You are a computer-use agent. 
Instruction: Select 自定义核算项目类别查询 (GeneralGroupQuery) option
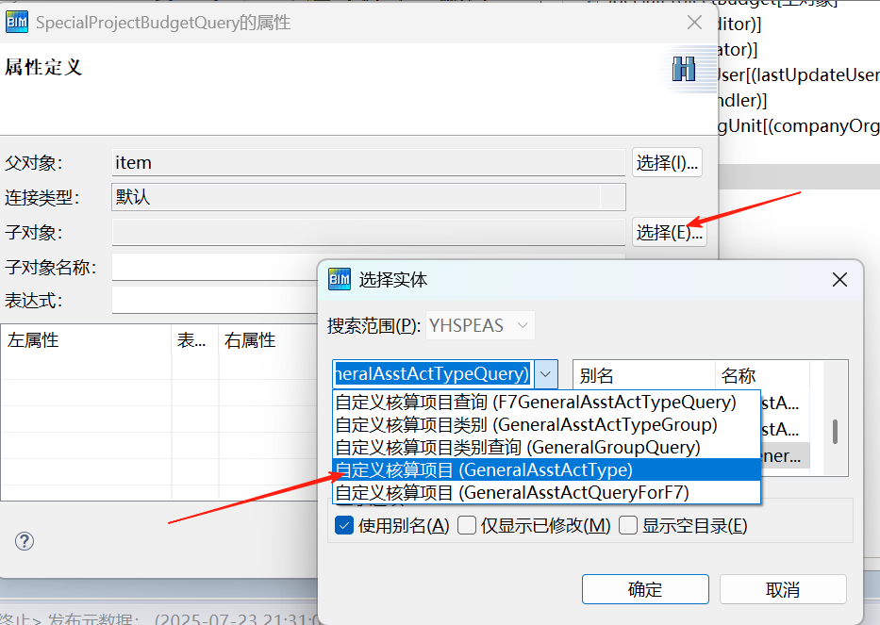tap(518, 447)
